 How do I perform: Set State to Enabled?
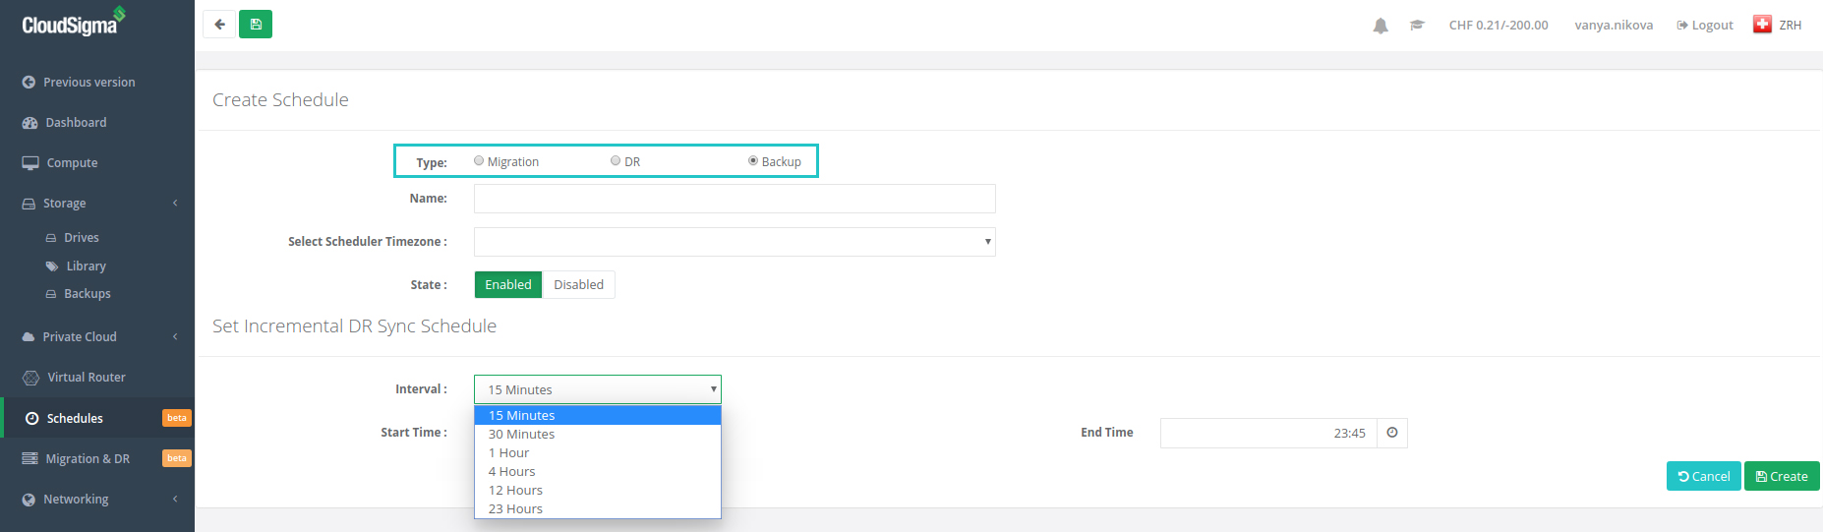click(507, 284)
